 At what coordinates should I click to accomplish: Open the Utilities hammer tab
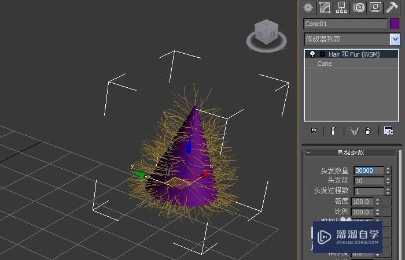point(392,8)
